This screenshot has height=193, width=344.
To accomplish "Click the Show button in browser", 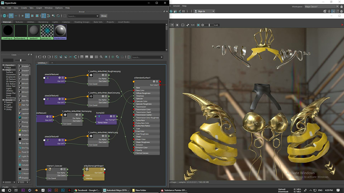I will click(x=104, y=16).
